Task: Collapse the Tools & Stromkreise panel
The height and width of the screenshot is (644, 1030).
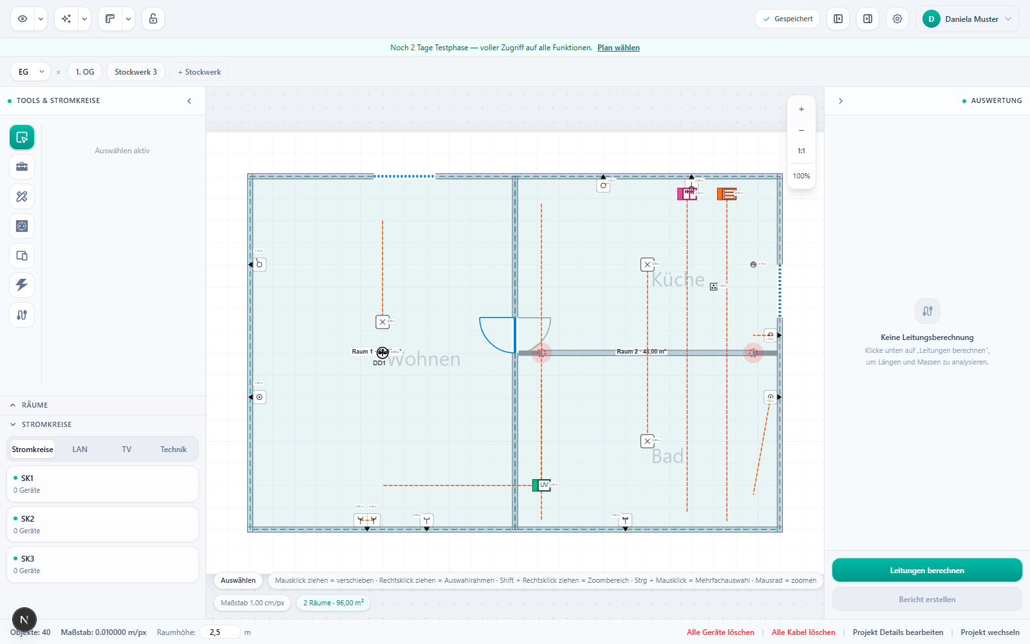Action: [x=189, y=101]
